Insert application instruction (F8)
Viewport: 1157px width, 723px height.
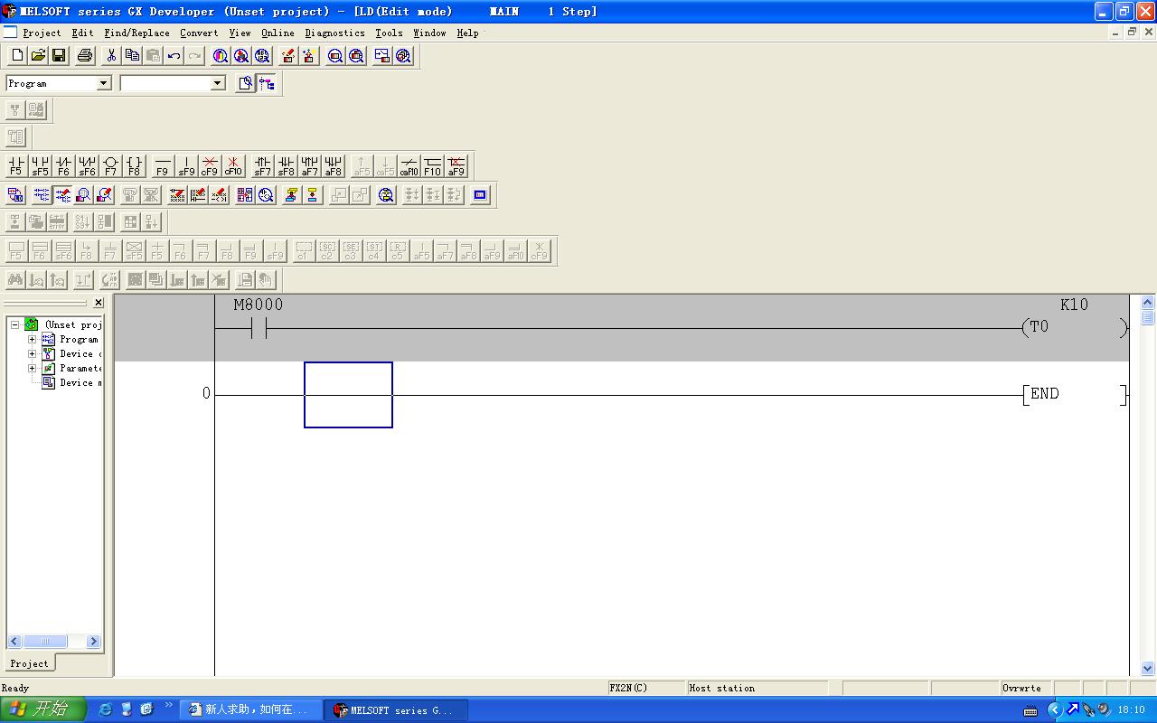(x=134, y=166)
